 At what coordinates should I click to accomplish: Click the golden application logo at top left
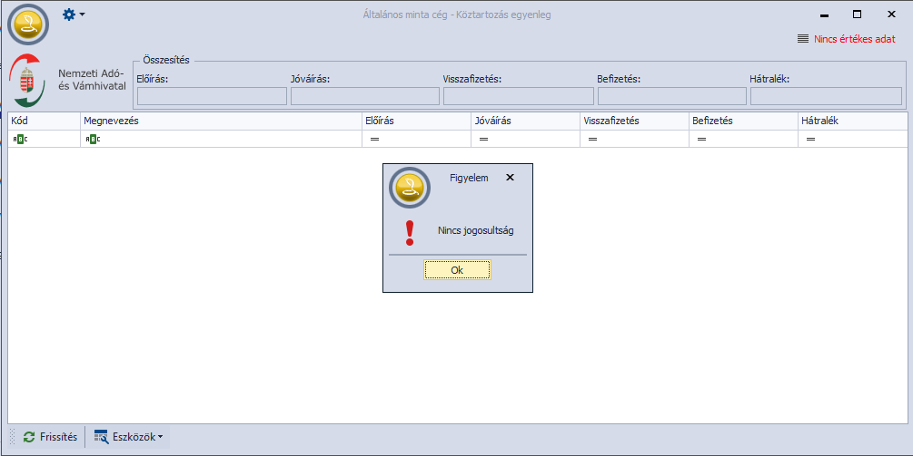point(27,24)
